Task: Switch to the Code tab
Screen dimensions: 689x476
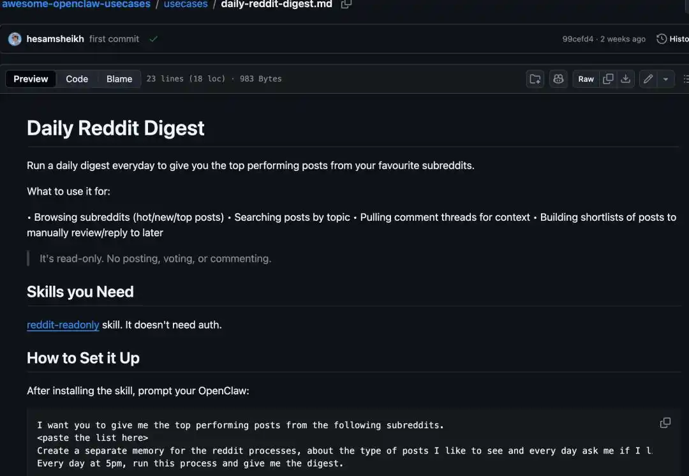Action: [x=77, y=79]
